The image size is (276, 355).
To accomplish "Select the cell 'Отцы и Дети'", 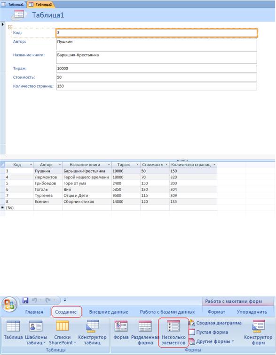I will (x=87, y=195).
